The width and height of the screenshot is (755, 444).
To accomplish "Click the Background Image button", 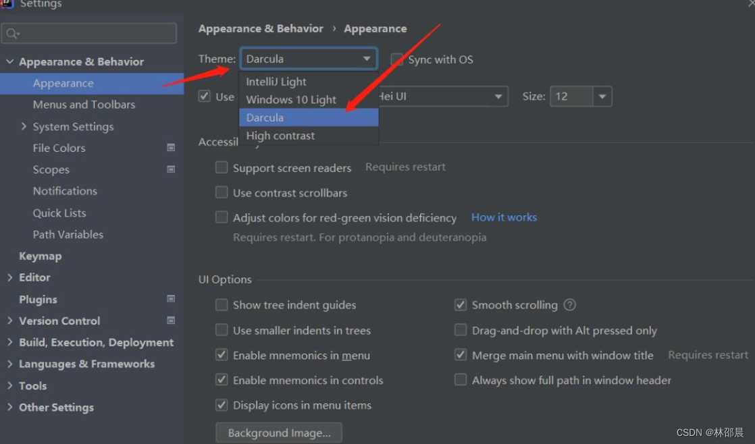I will [x=279, y=433].
